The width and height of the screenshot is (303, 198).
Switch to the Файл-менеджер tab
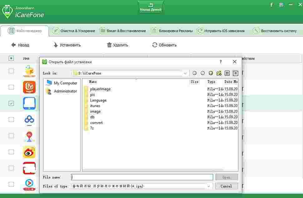[25, 31]
